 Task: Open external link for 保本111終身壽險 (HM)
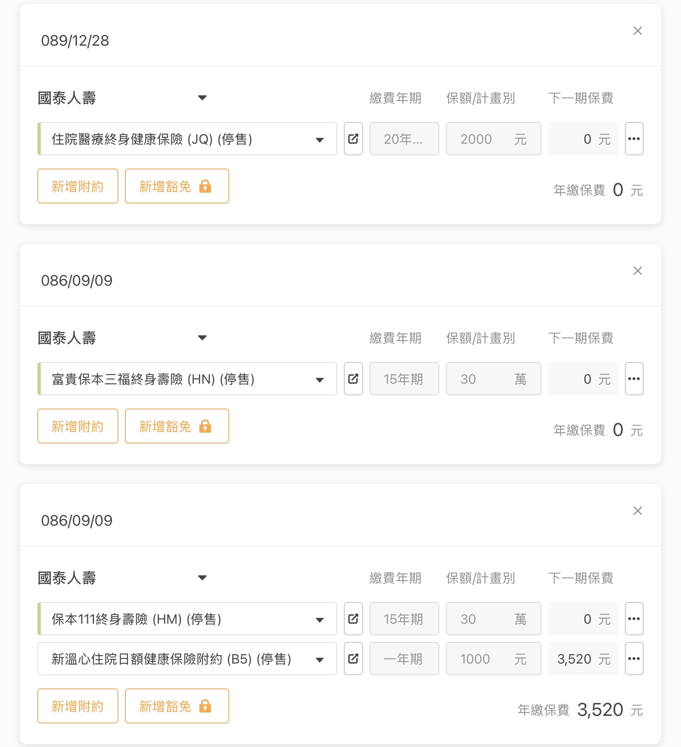pyautogui.click(x=353, y=619)
